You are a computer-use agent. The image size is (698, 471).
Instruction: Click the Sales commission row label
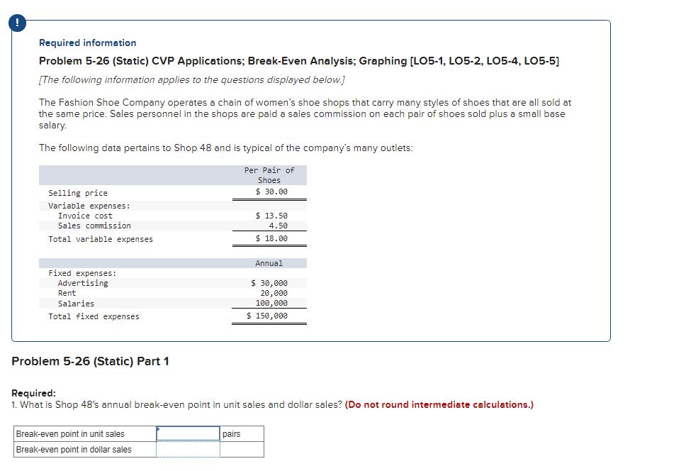coord(94,226)
